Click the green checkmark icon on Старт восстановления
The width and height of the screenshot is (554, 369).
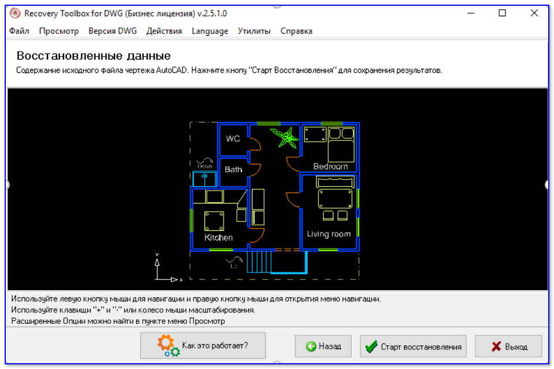click(x=371, y=346)
